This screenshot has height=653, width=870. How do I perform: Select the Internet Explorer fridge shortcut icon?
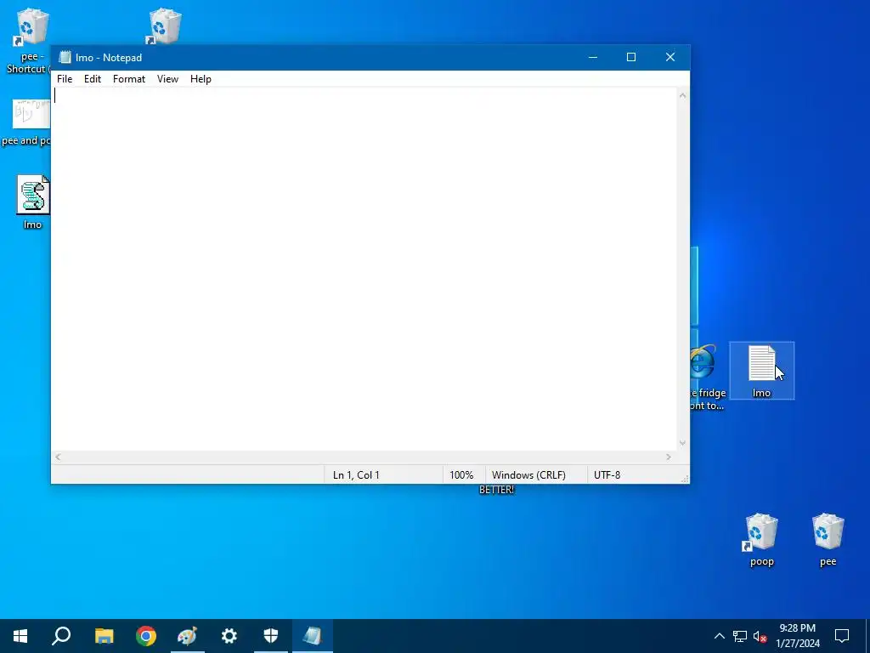708,377
